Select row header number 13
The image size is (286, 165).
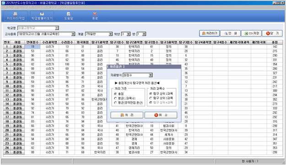point(7,99)
